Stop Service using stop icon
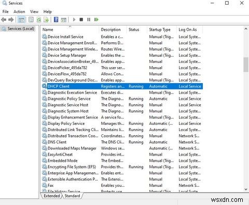Screen dimensions: 249x205 (81, 19)
